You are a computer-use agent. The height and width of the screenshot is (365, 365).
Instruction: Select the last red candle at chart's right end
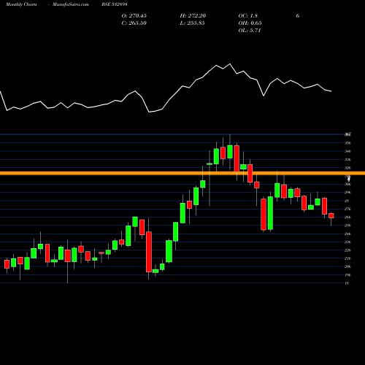click(331, 216)
